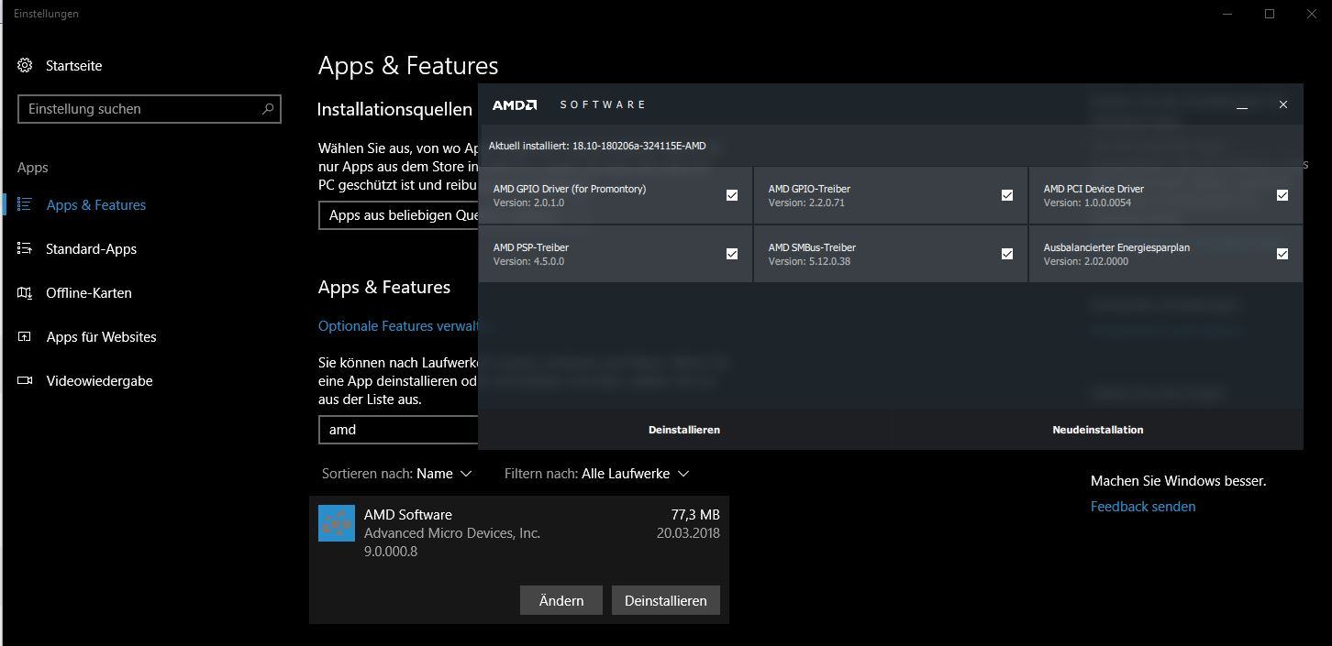The width and height of the screenshot is (1332, 646).
Task: Click the Standard-Apps sidebar icon
Action: 25,248
